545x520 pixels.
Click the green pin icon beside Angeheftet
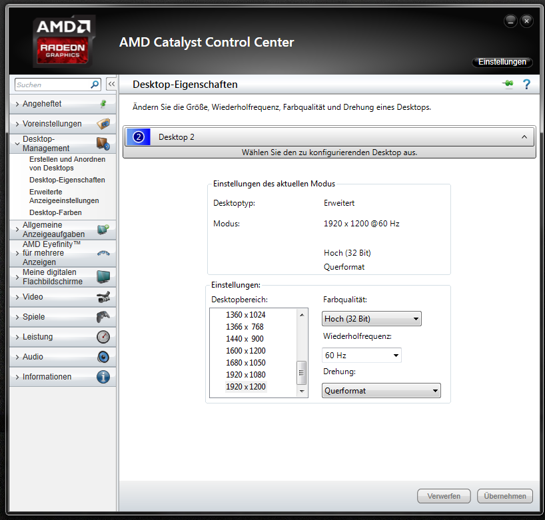click(103, 103)
